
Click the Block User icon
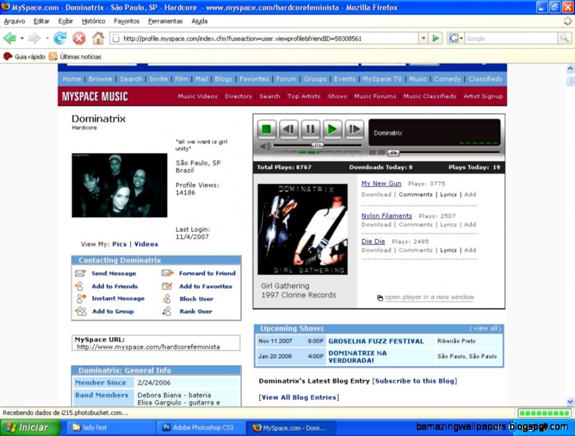[167, 298]
